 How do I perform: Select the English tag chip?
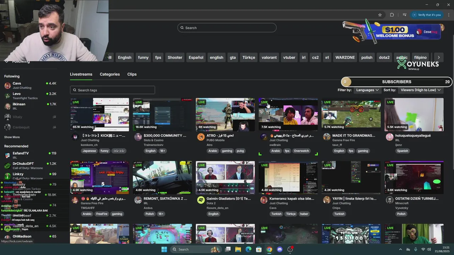click(124, 57)
